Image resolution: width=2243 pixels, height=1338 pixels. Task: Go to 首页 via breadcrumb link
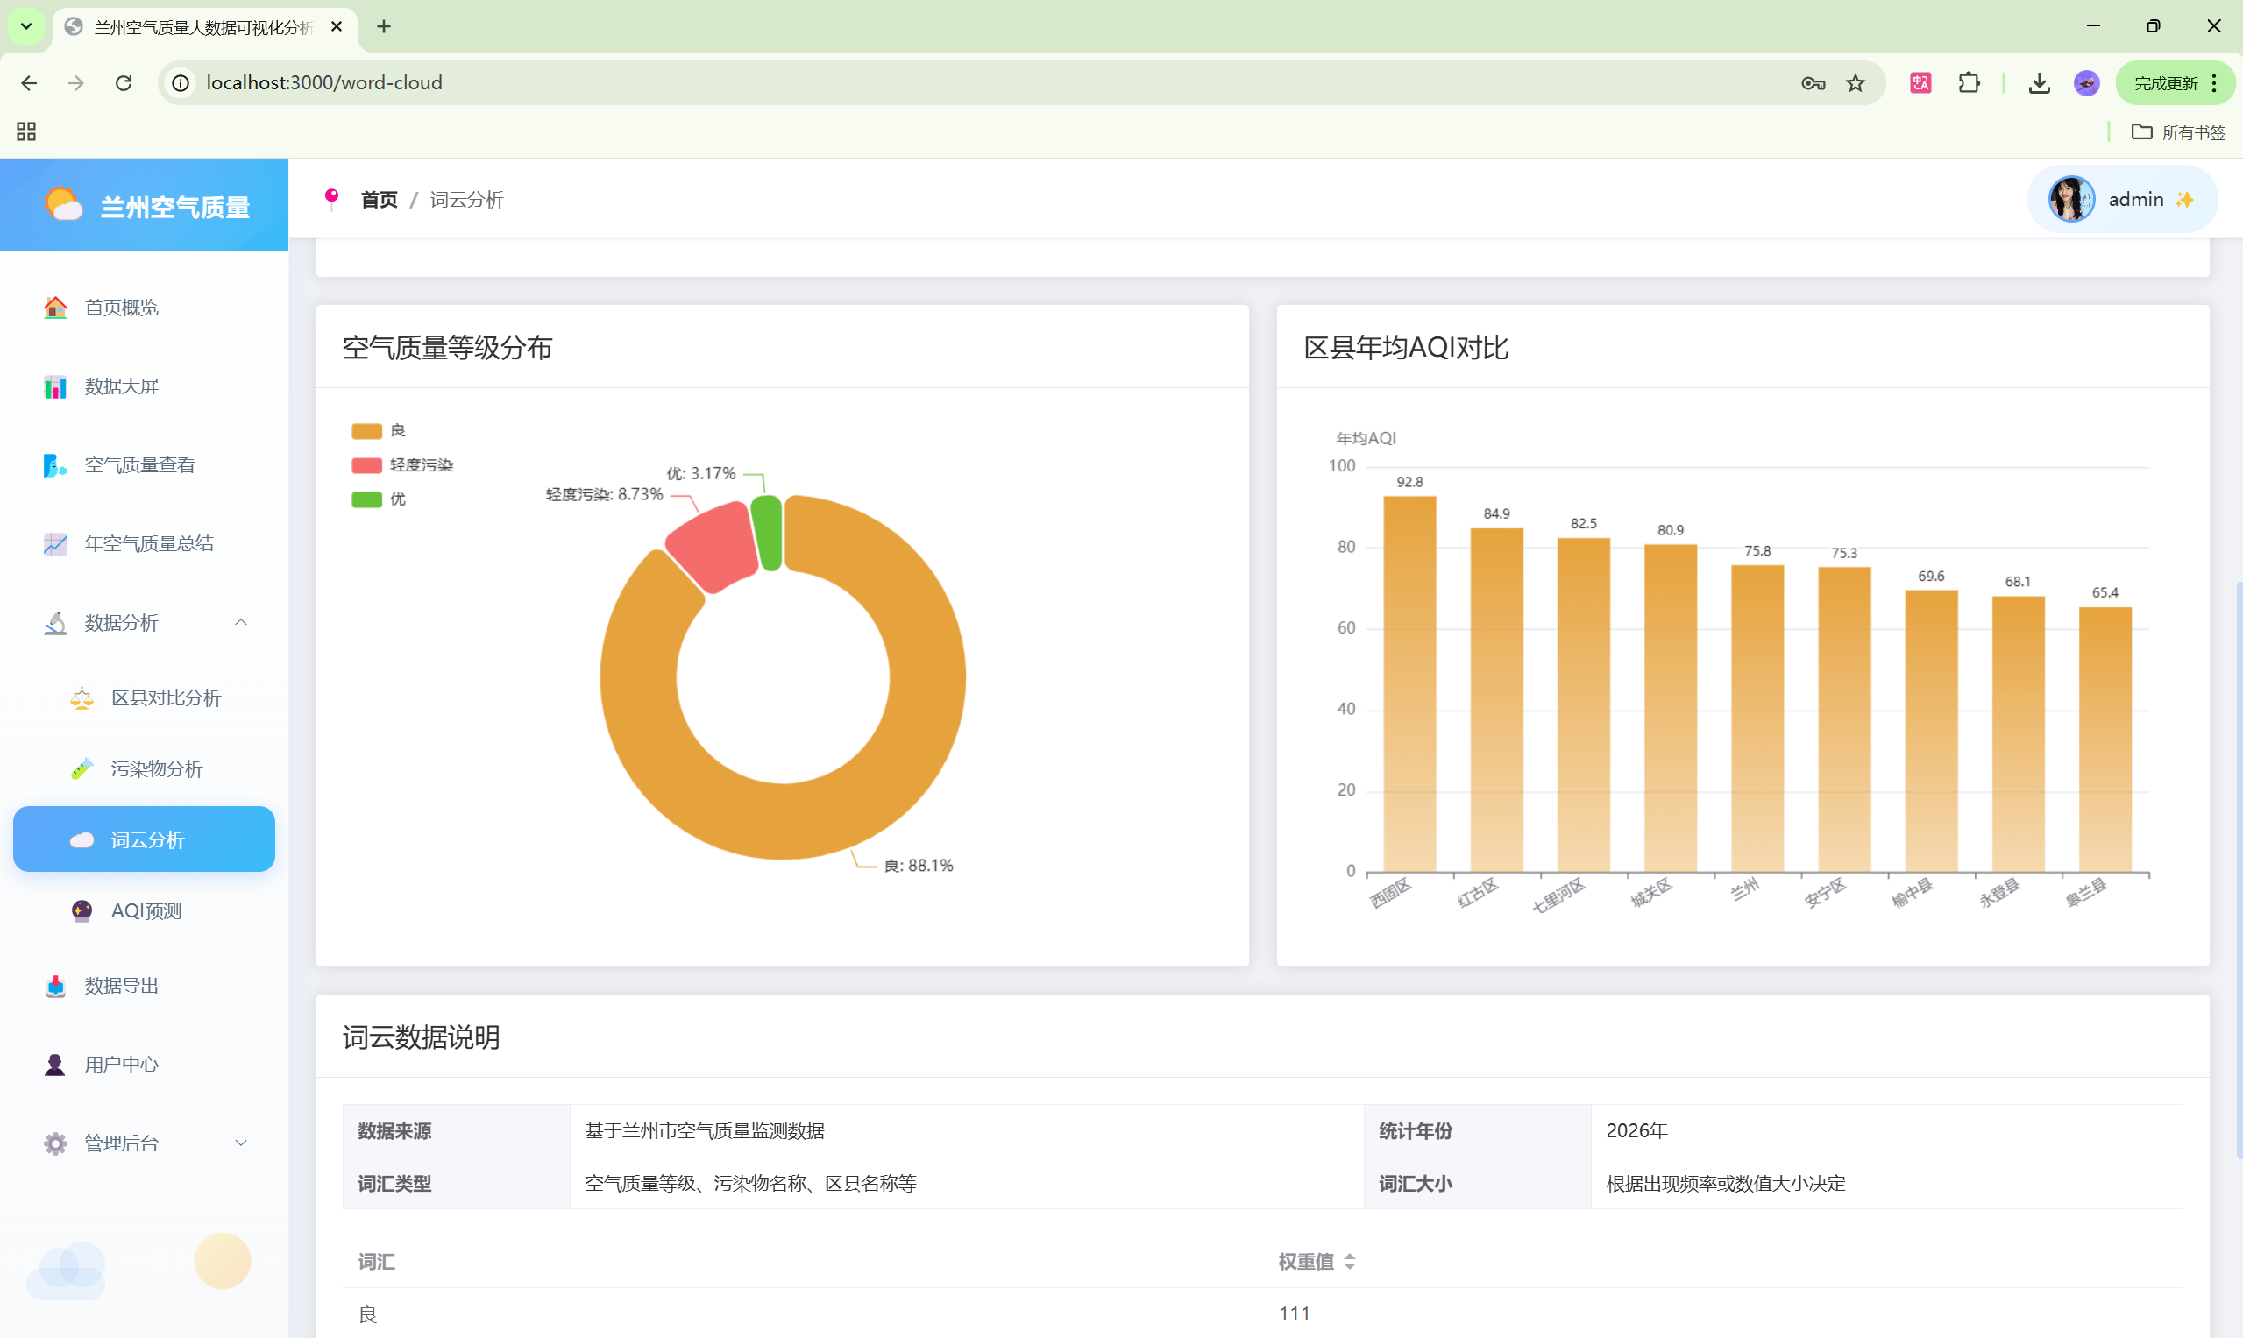click(379, 199)
